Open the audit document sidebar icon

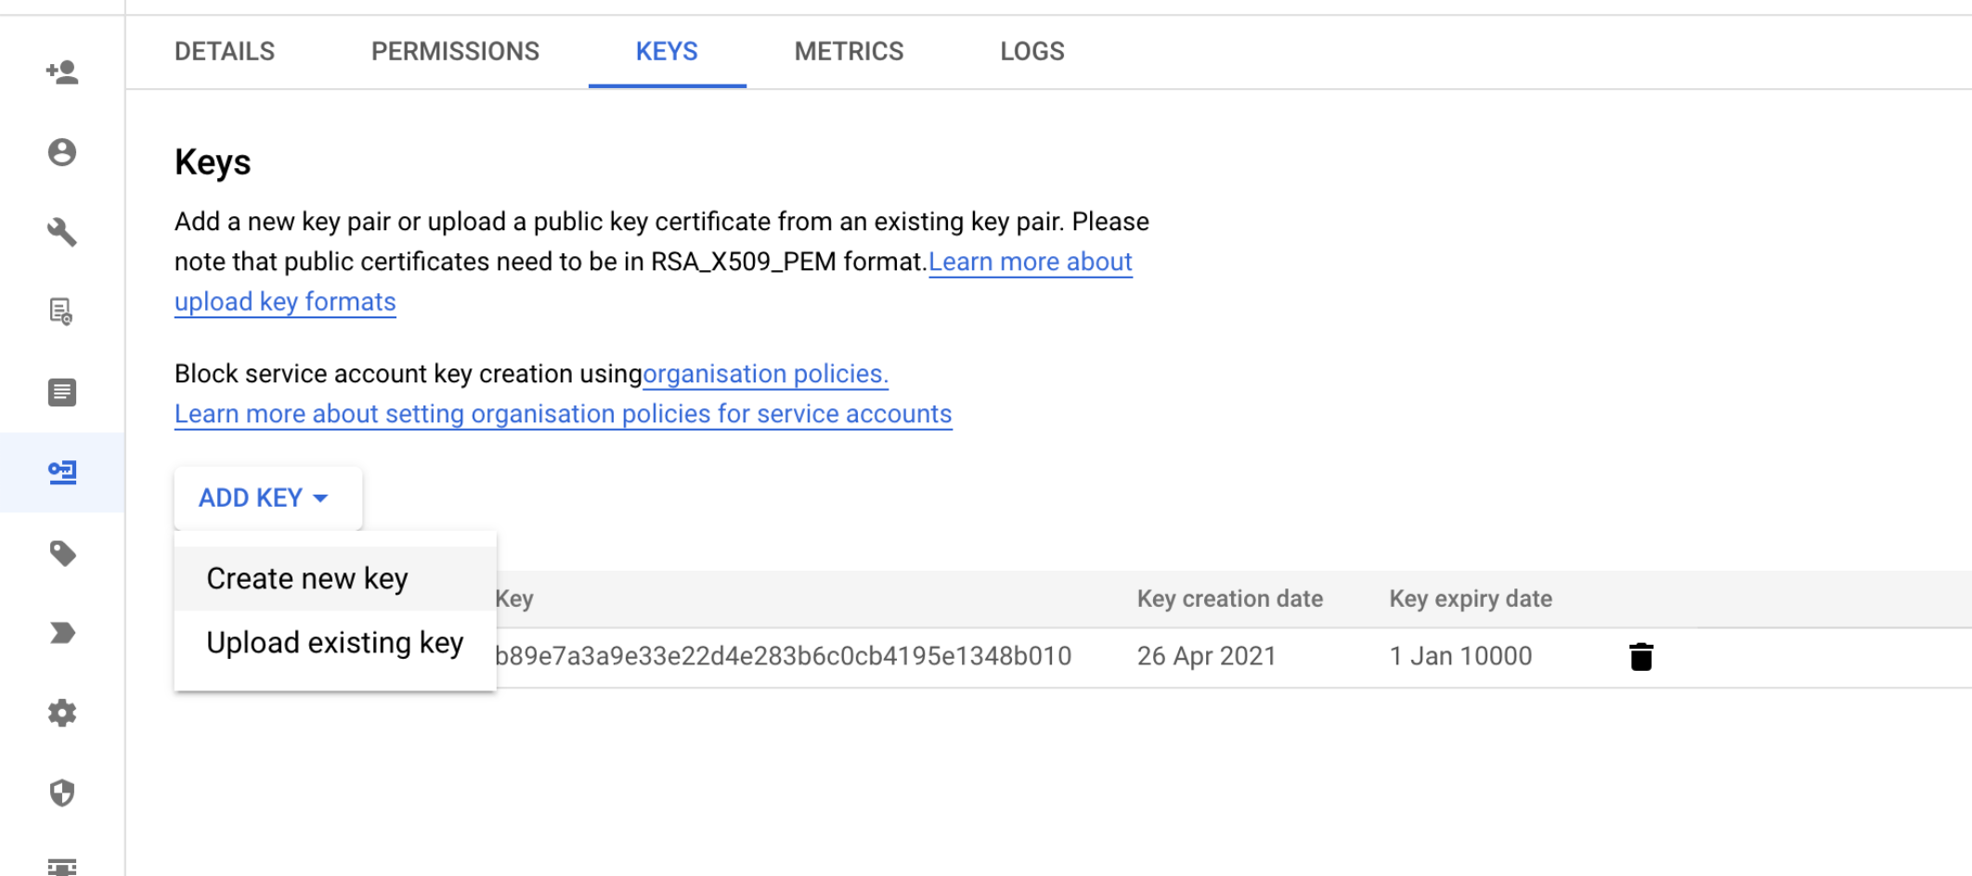click(62, 312)
